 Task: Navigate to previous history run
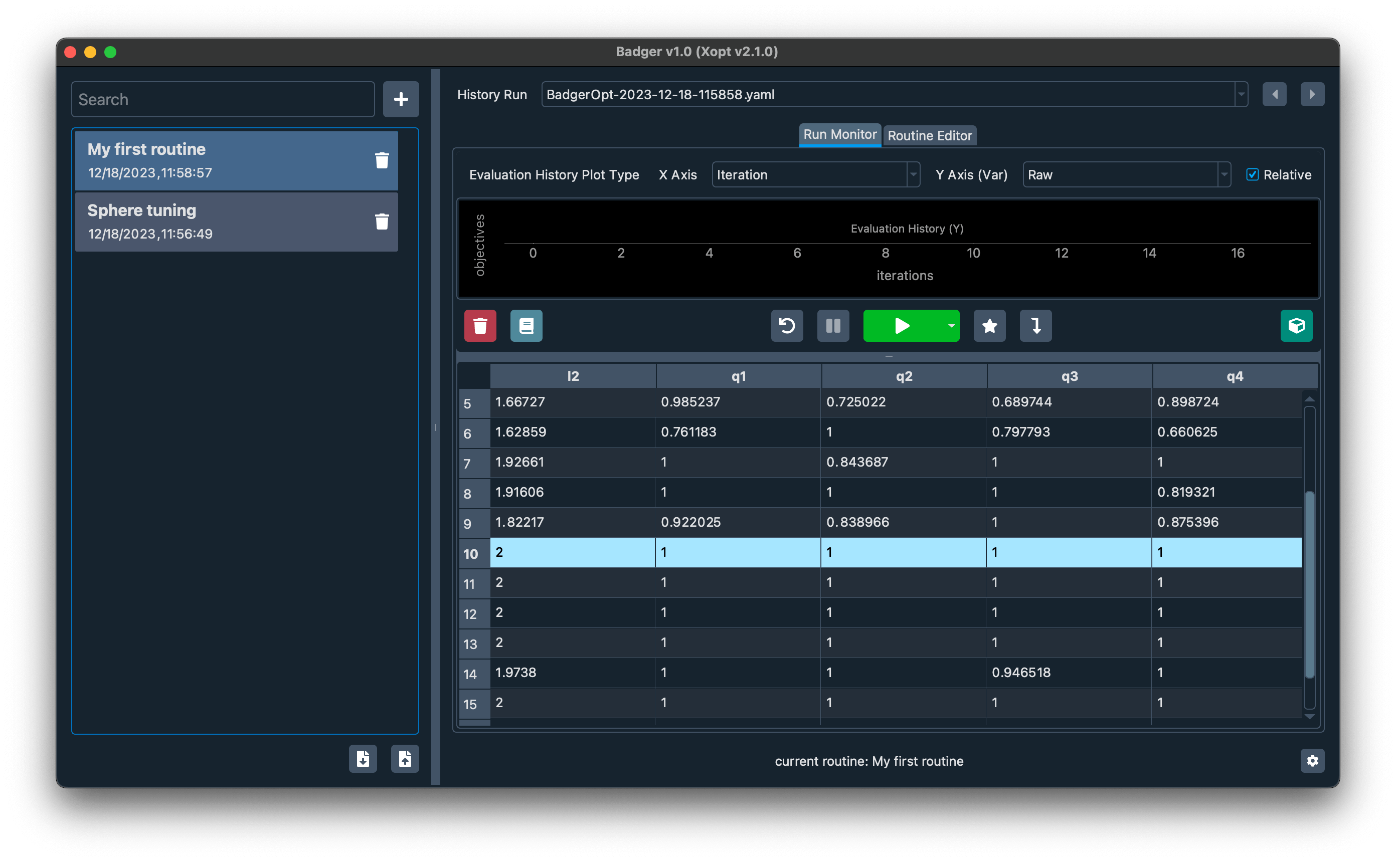[1274, 94]
